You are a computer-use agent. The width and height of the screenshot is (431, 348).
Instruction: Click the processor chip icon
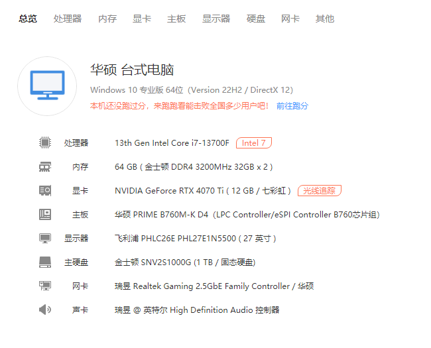click(45, 143)
